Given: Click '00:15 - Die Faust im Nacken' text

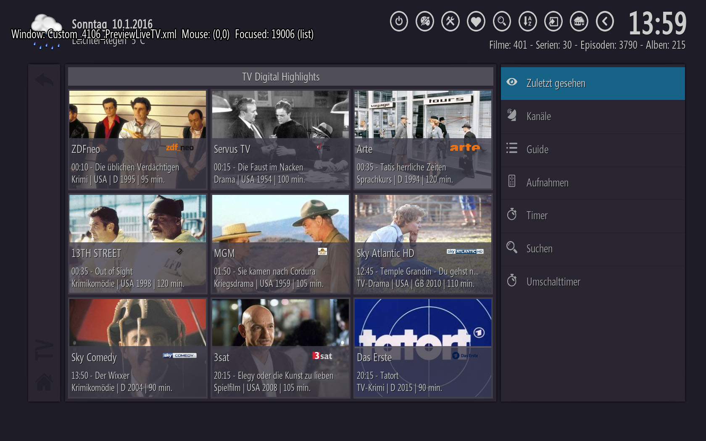Looking at the screenshot, I should (258, 167).
